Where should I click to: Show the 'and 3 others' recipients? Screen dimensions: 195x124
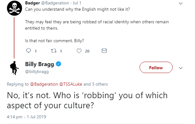[95, 84]
